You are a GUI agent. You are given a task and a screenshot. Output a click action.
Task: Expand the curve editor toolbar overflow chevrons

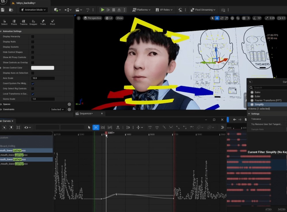coord(222,127)
